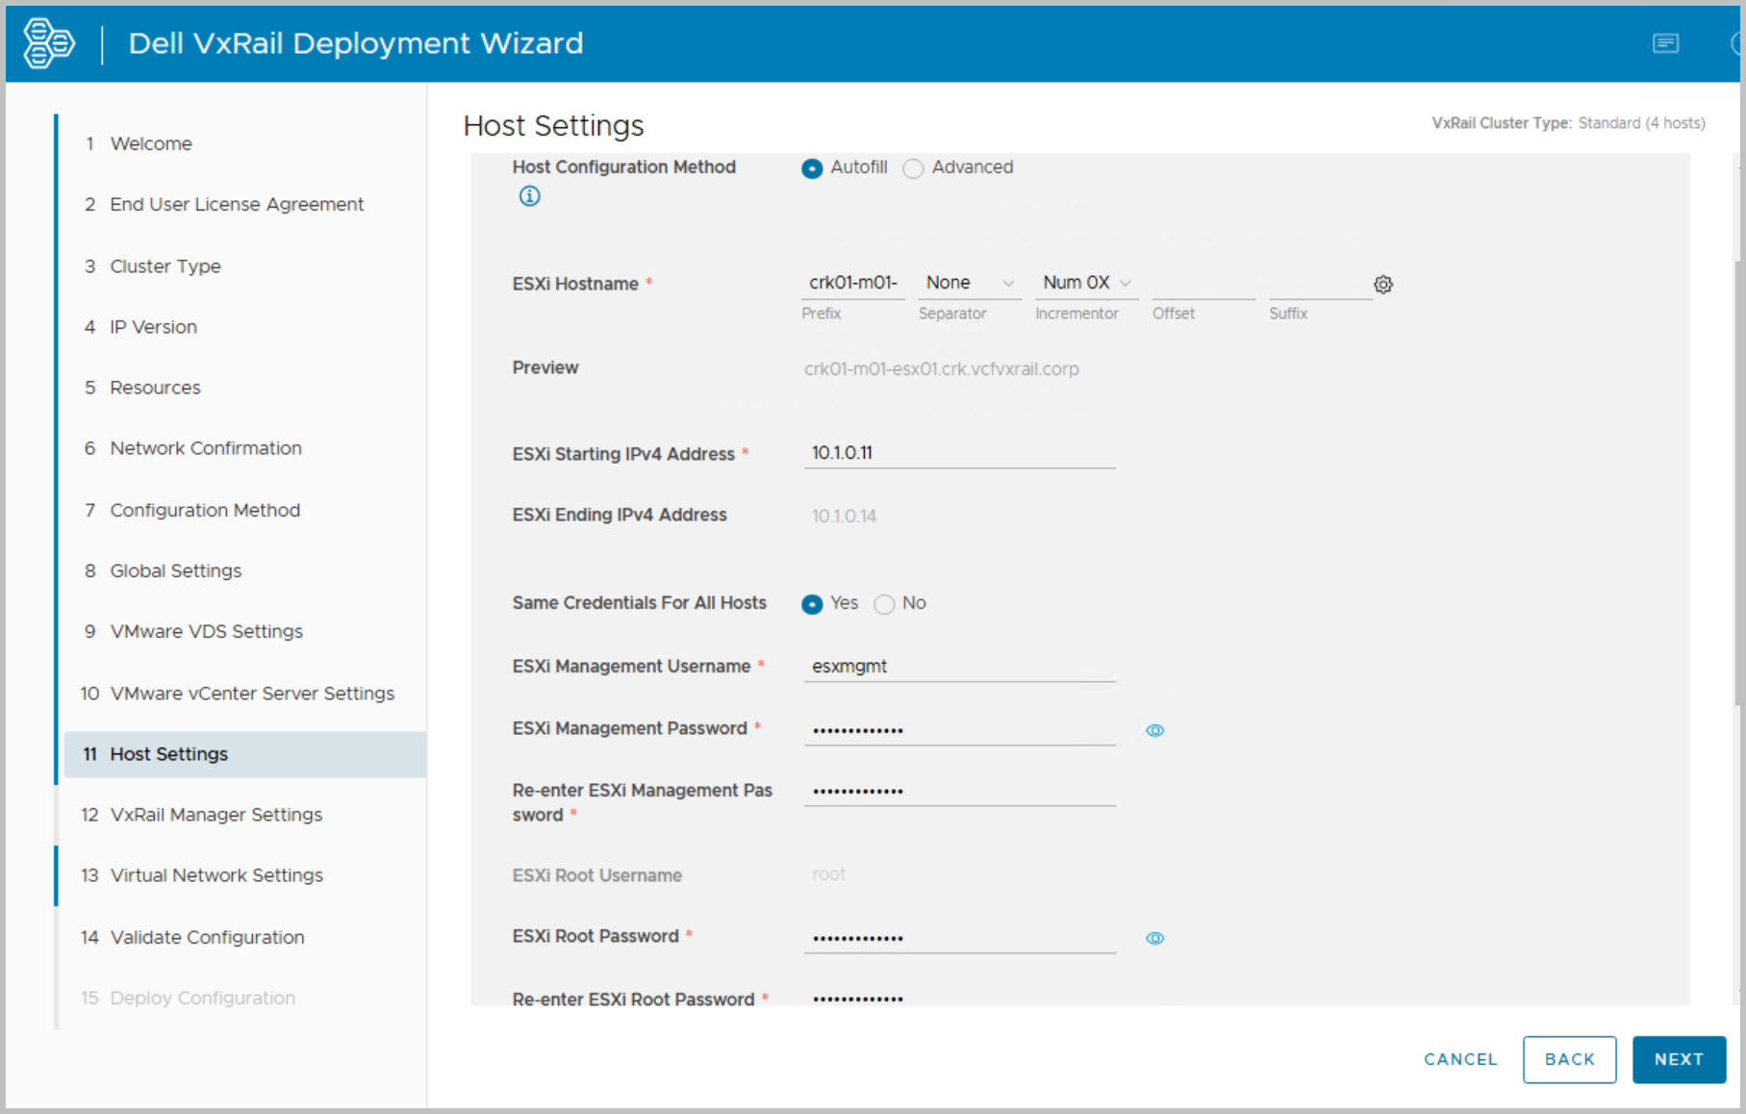Click the ESXi Management Username field

tap(958, 667)
